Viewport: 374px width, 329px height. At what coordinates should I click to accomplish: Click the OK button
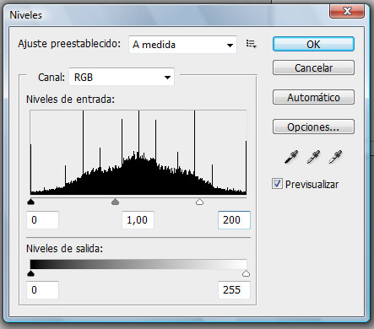[313, 44]
